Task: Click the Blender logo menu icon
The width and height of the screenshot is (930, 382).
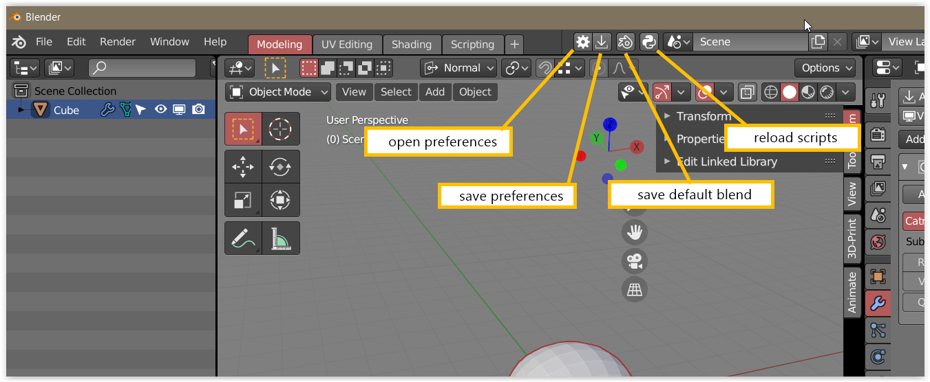Action: tap(19, 42)
